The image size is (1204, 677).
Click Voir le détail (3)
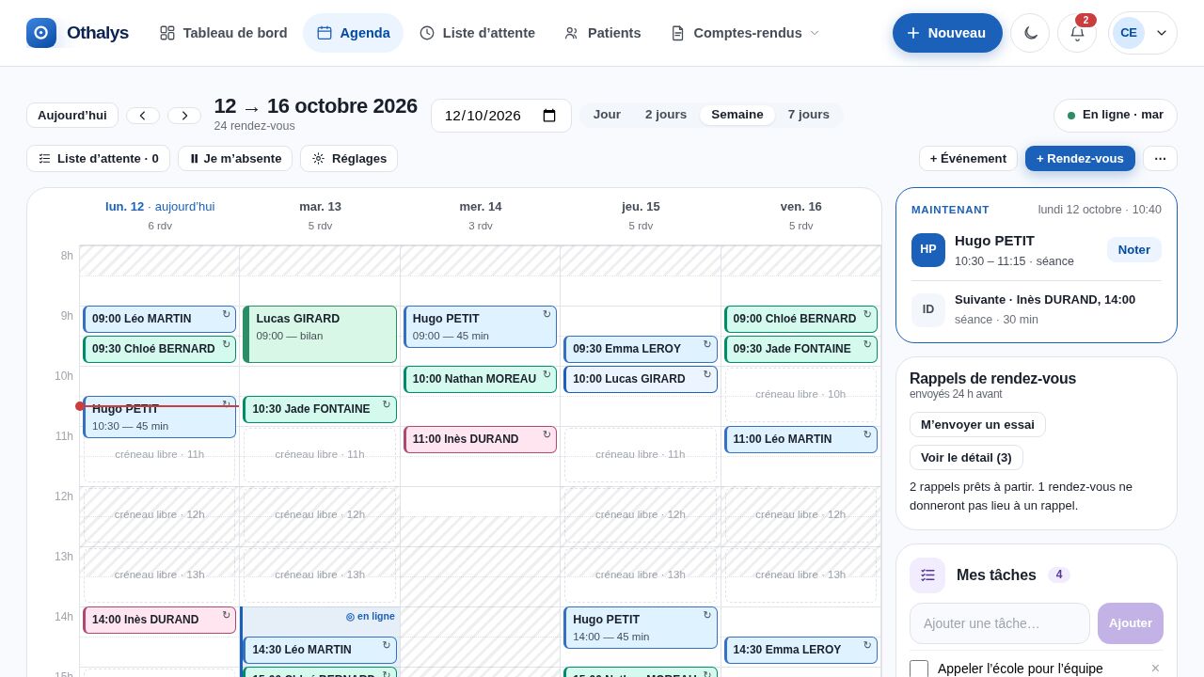coord(966,458)
